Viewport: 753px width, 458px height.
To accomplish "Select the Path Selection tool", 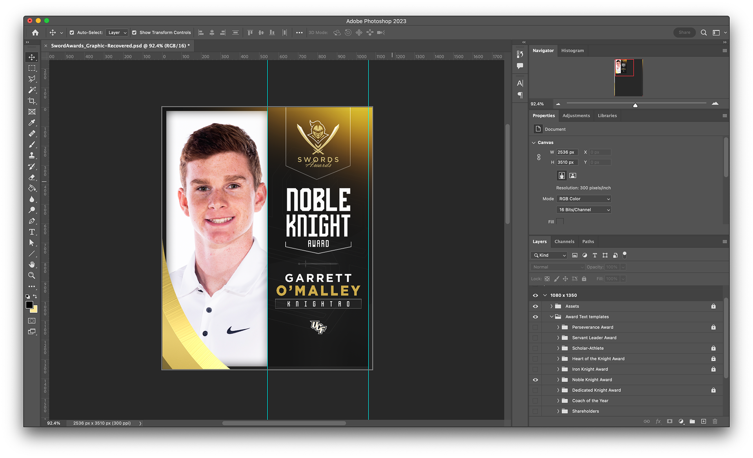I will coord(32,243).
